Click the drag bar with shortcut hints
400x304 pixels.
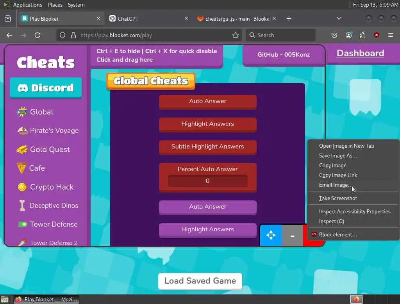157,55
